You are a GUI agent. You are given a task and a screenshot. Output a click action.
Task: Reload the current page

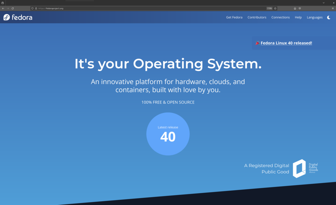pyautogui.click(x=13, y=8)
